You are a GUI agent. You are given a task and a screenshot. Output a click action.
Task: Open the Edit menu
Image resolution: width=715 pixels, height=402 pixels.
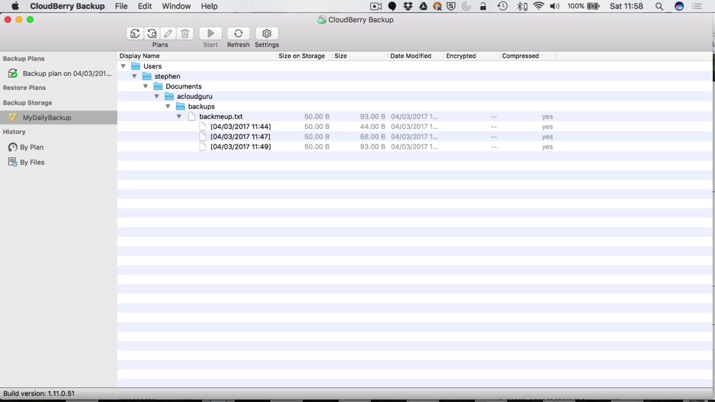click(x=145, y=6)
